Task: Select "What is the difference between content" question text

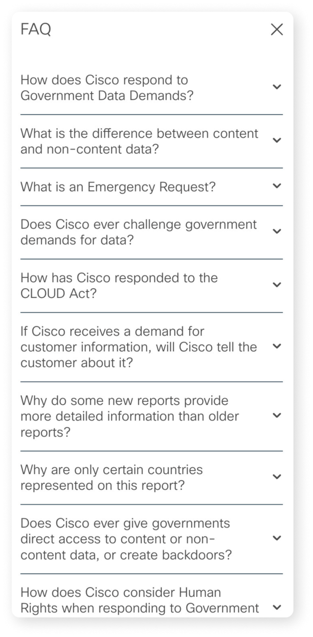Action: (x=139, y=141)
